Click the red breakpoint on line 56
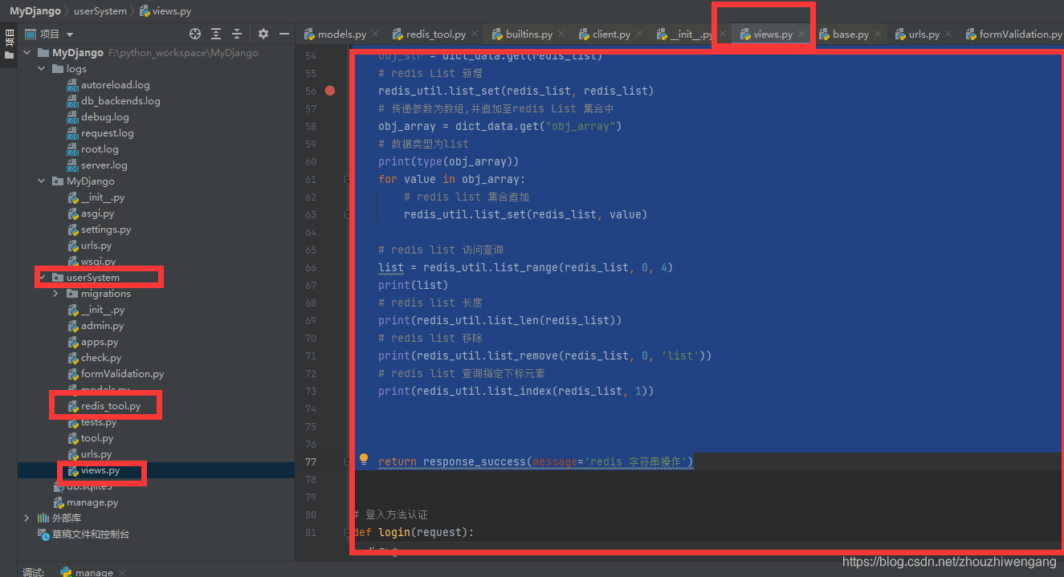1064x577 pixels. coord(329,91)
